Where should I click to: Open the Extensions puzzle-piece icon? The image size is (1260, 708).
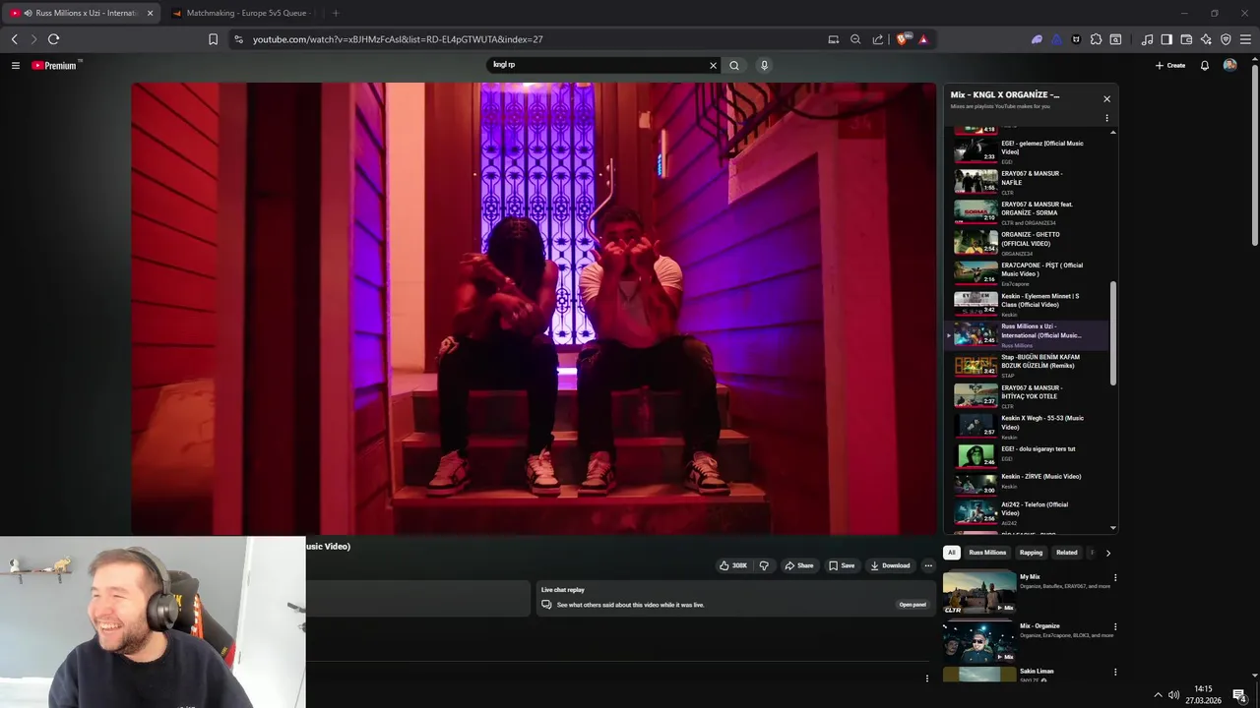(x=1096, y=39)
